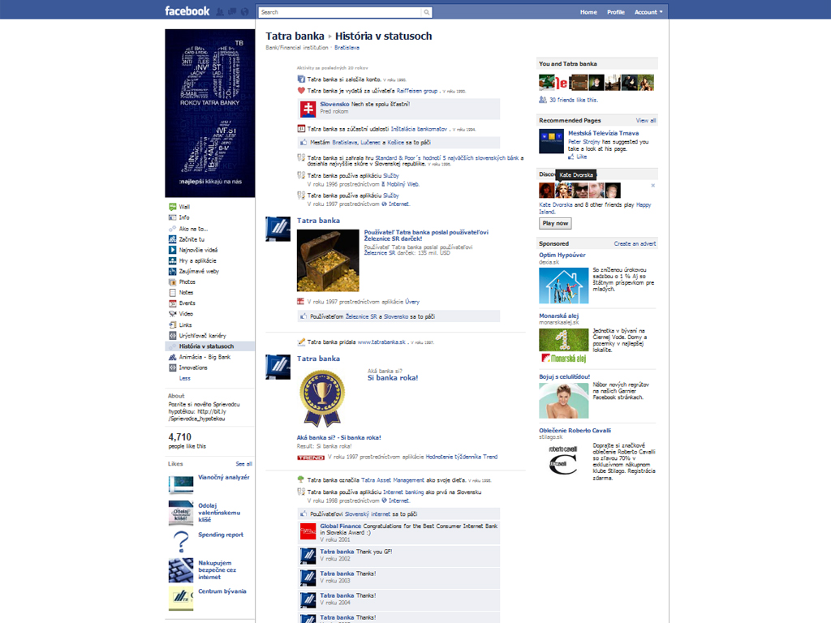Click the Tatra banka cover picture
This screenshot has width=831, height=623.
pos(210,114)
